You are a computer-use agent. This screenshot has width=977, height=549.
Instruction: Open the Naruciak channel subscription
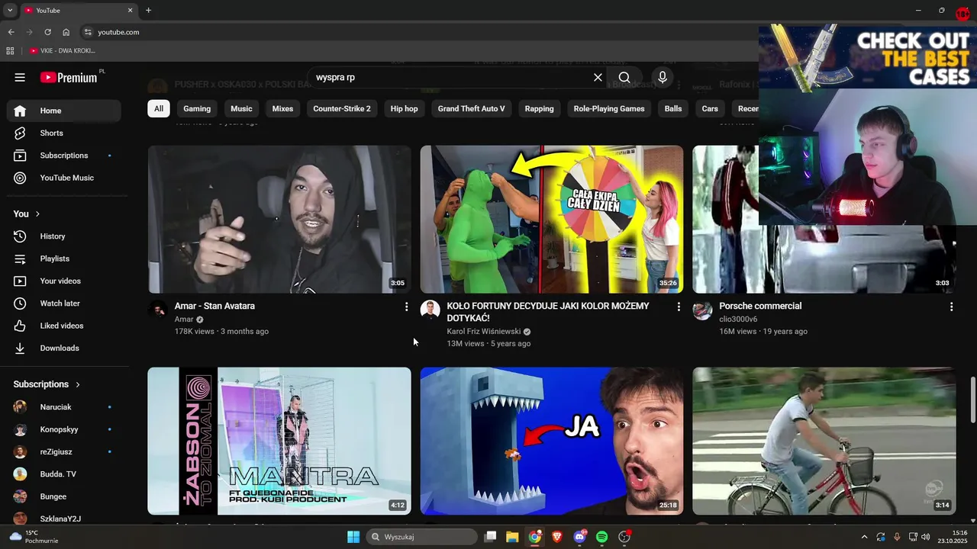(64, 407)
